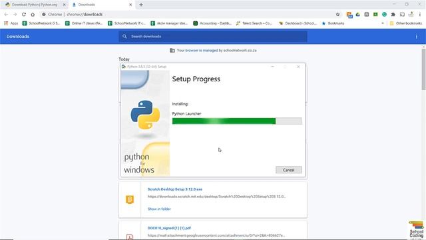Open Accounting - Dashb... bookmark
This screenshot has width=426, height=240.
click(x=212, y=23)
